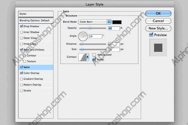Image resolution: width=188 pixels, height=125 pixels.
Task: Click the New Style... button
Action: 158,28
